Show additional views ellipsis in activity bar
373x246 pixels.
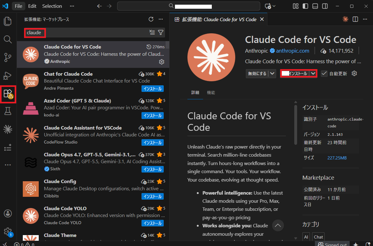pos(8,165)
